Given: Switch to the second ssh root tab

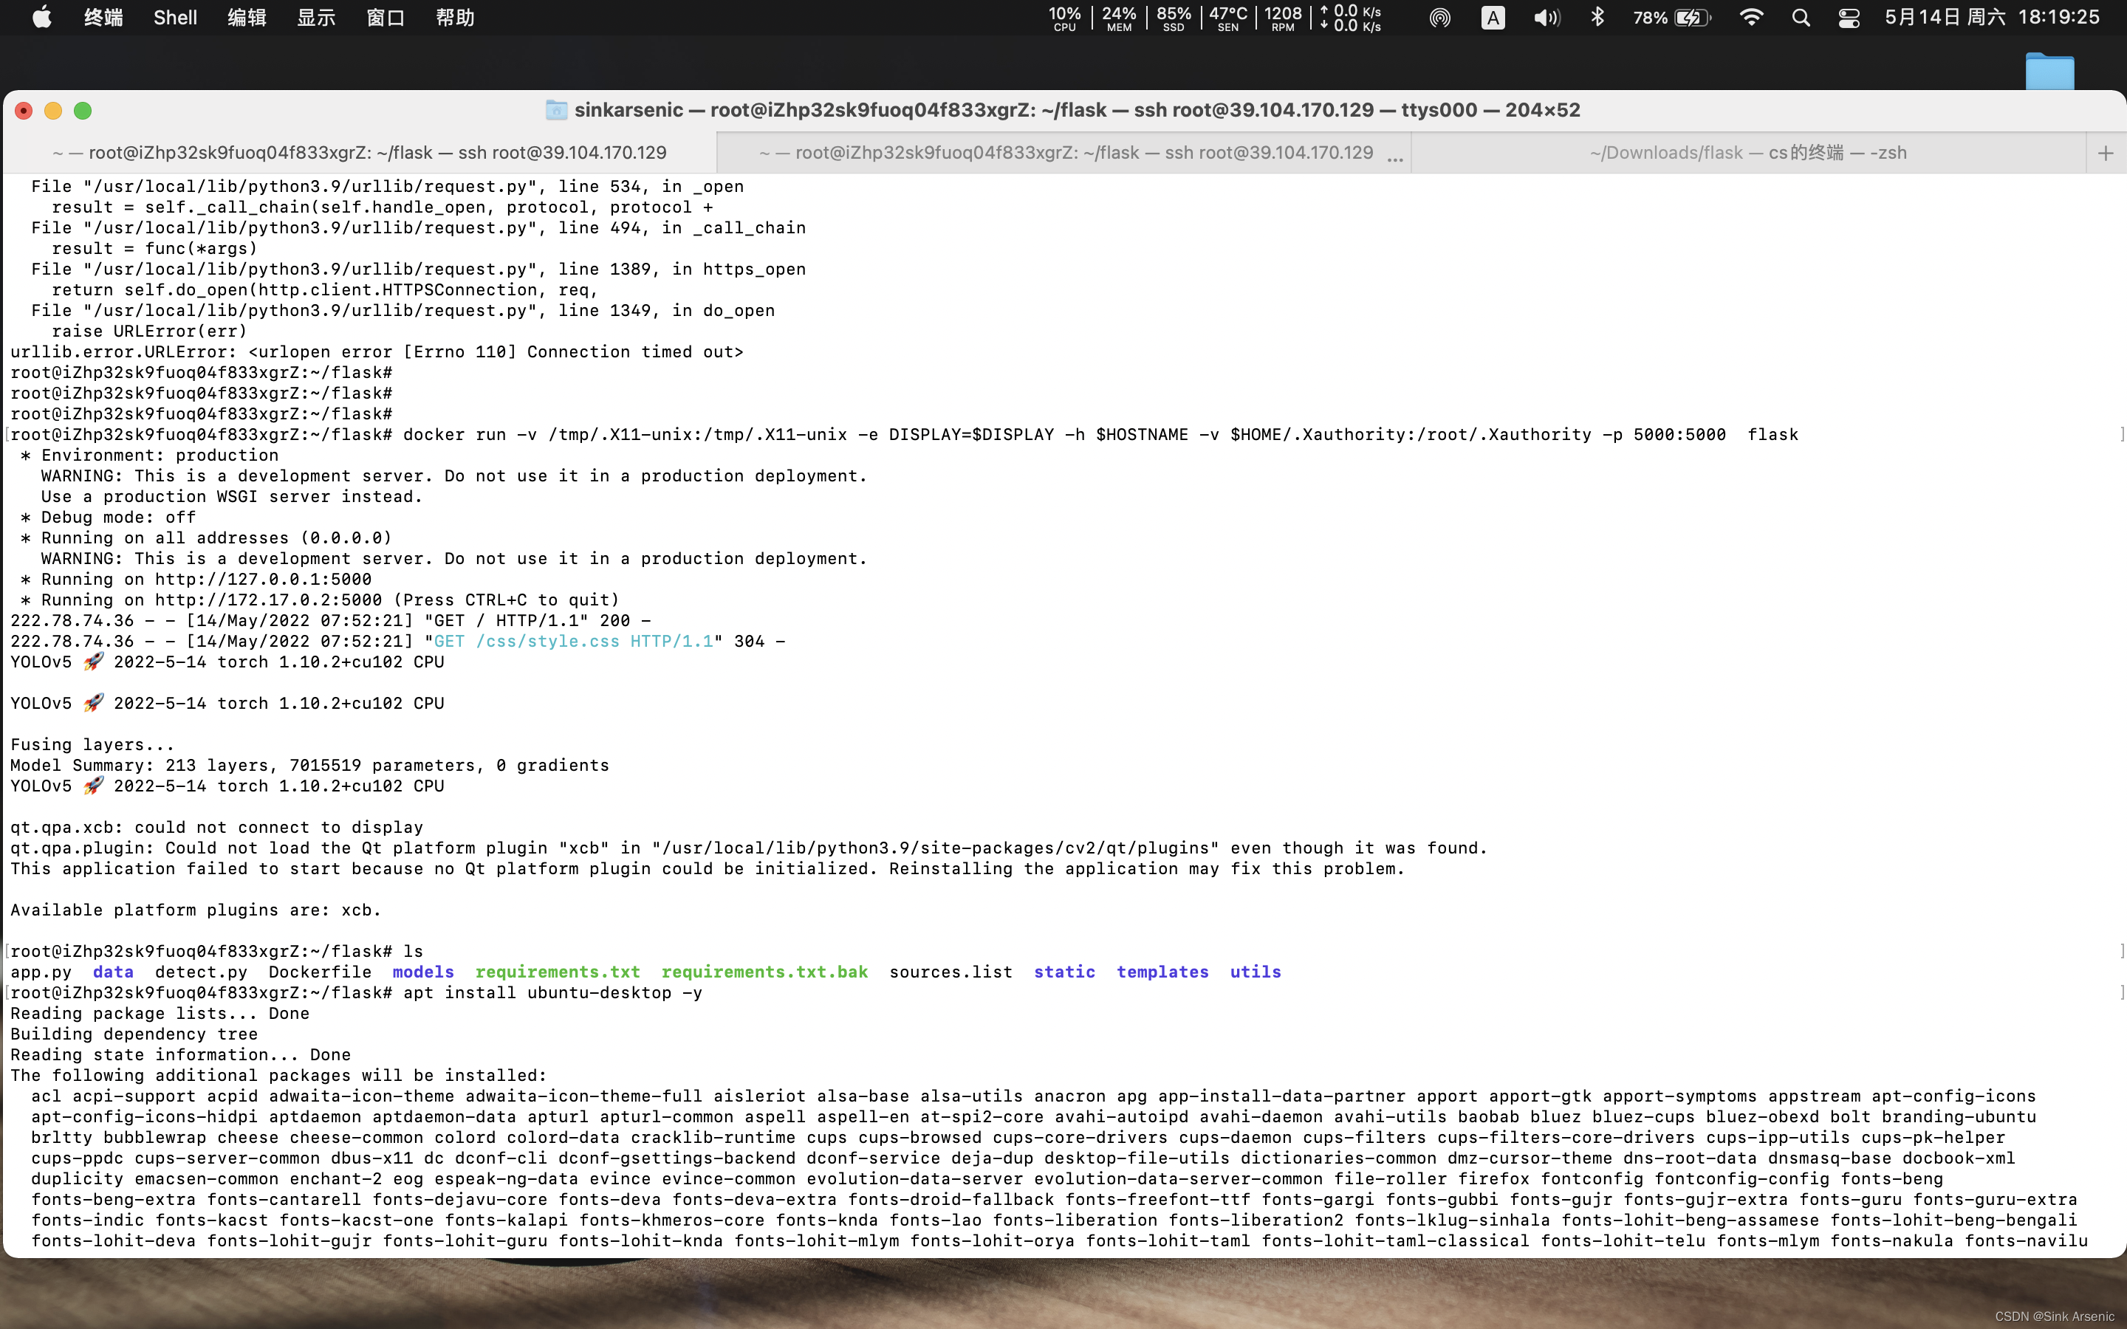Looking at the screenshot, I should (1065, 153).
